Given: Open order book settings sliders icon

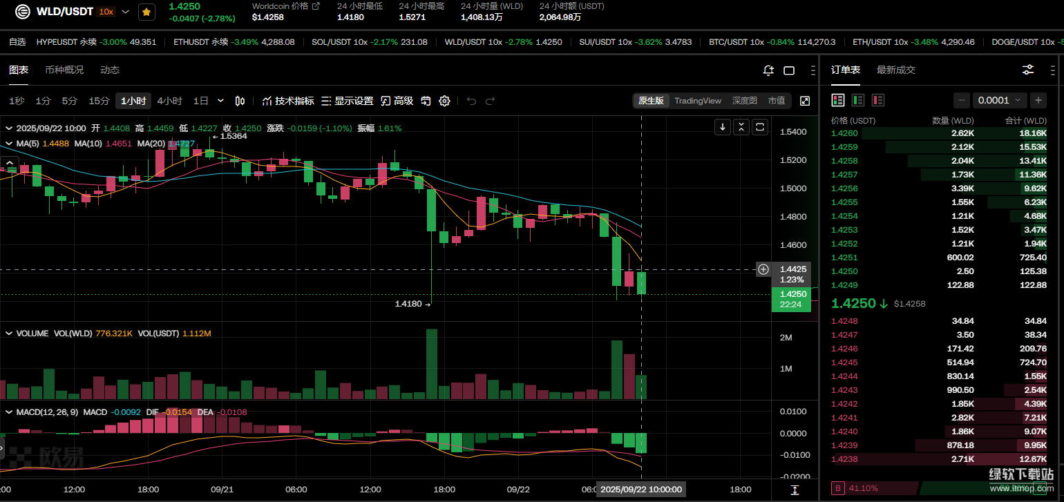Looking at the screenshot, I should 1028,70.
